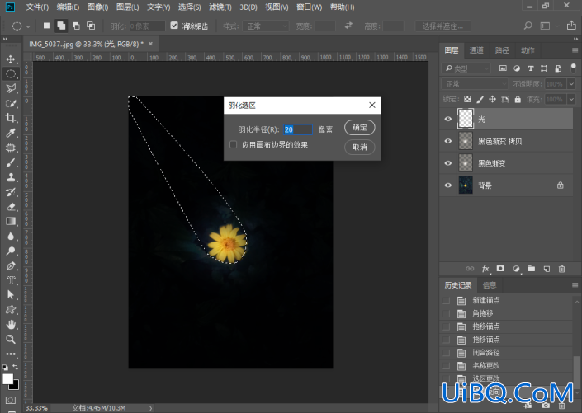582x413 pixels.
Task: Hide the 背景 layer
Action: tap(448, 185)
